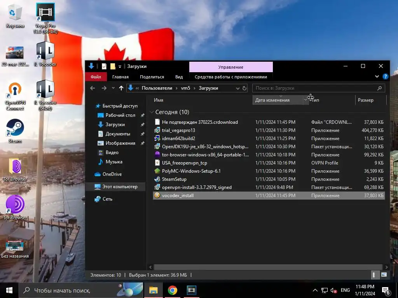398x298 pixels.
Task: Launch OpenVPN Connect desktop shortcut
Action: click(x=15, y=96)
